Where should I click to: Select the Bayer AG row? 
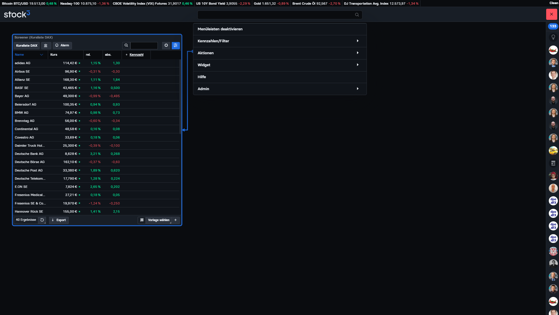click(96, 96)
